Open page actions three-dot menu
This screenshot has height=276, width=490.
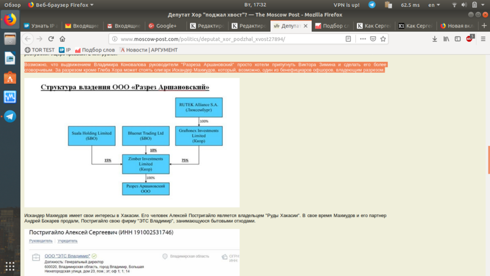coord(363,39)
